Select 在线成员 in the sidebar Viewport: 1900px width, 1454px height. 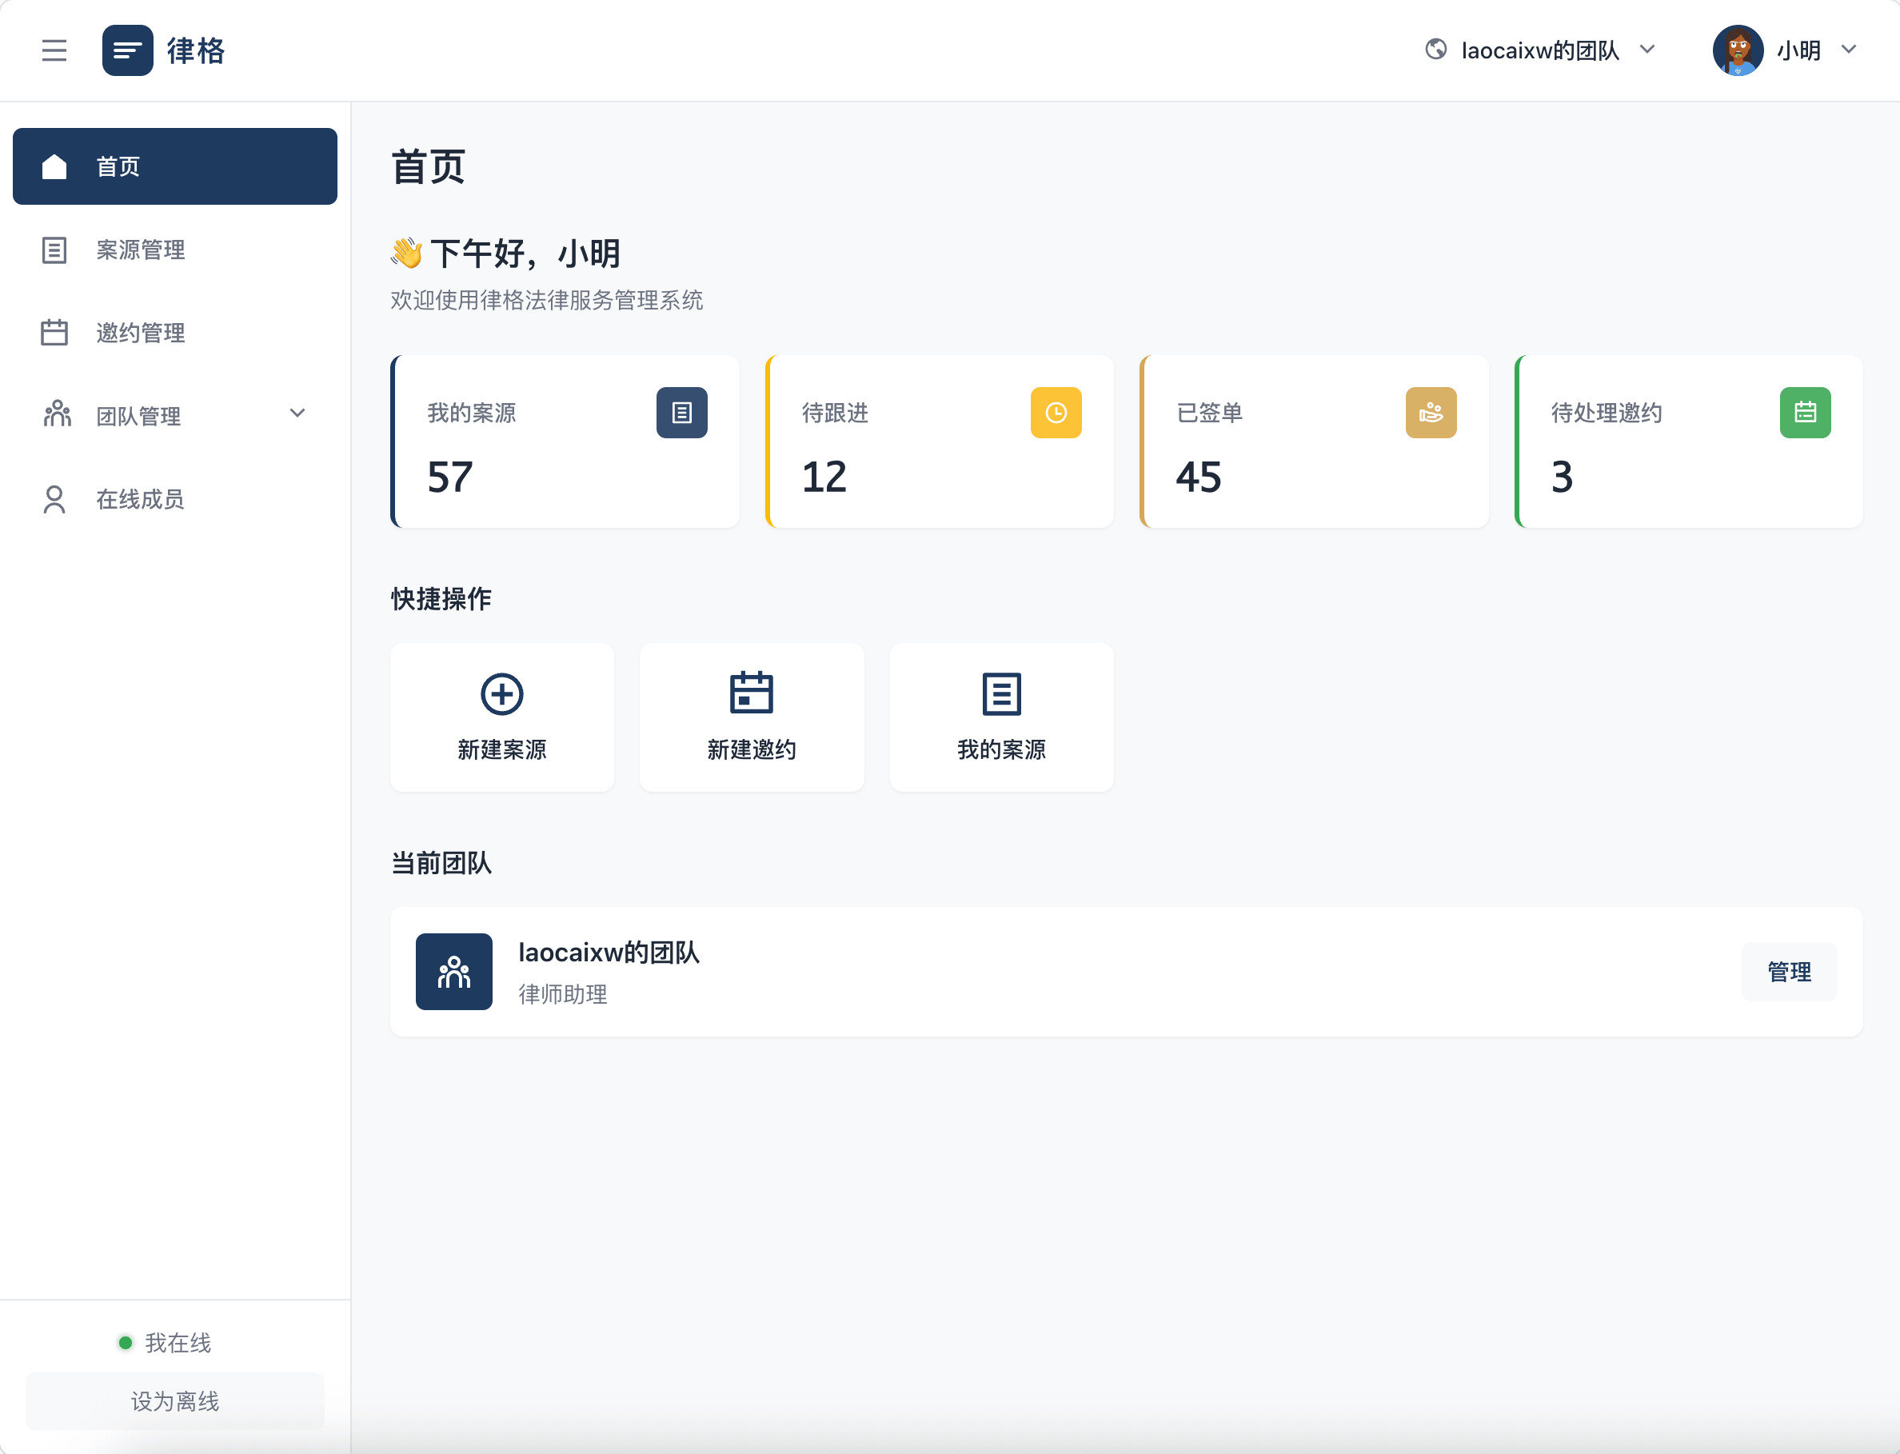(x=140, y=499)
